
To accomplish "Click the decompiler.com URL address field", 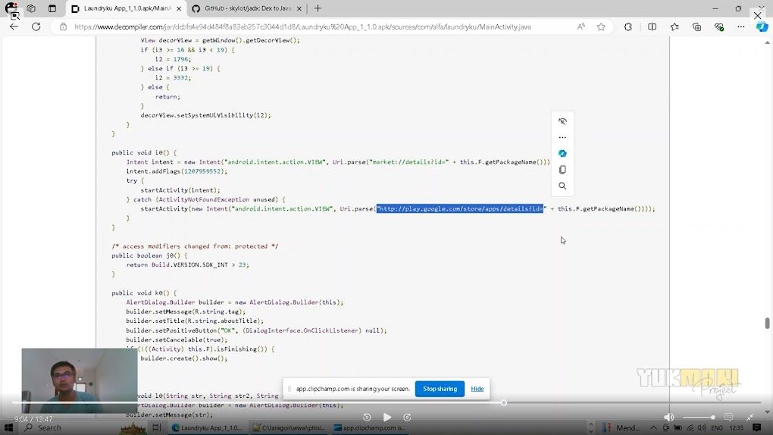I will [x=302, y=27].
